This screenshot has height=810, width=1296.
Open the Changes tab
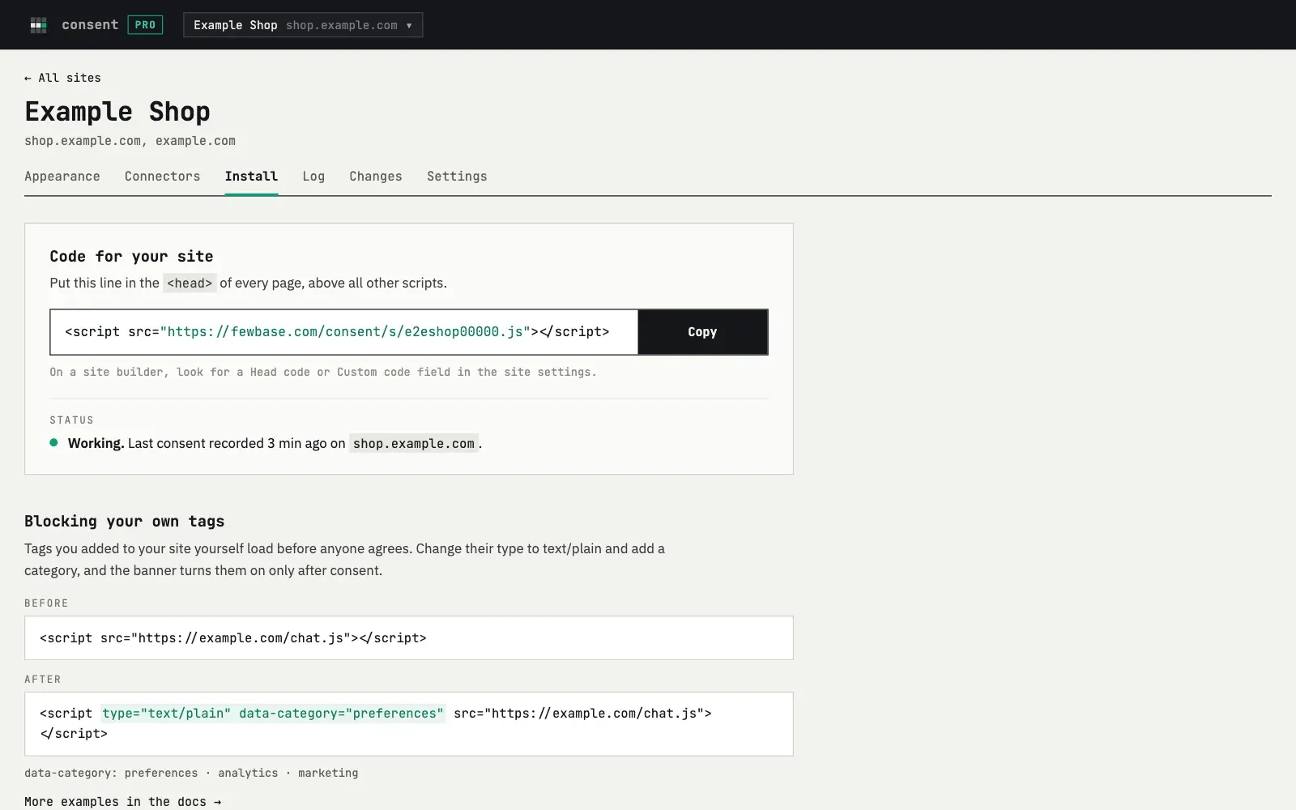376,177
